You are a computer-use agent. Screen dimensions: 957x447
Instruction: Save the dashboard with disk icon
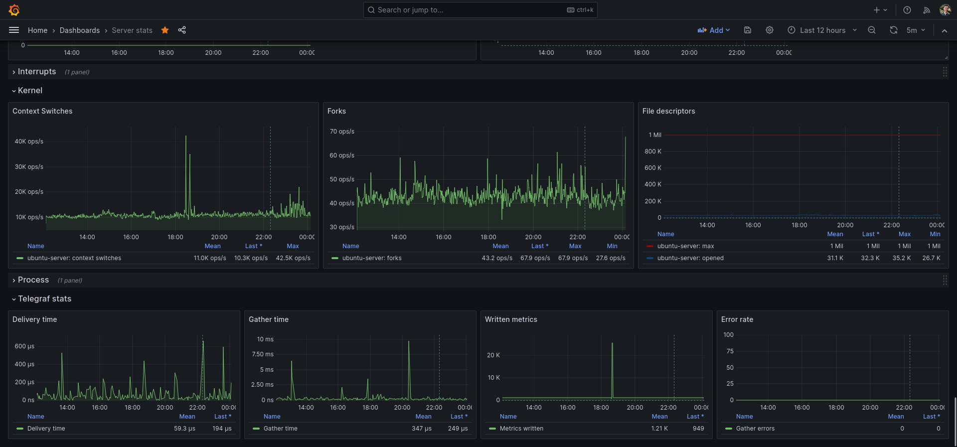tap(748, 30)
